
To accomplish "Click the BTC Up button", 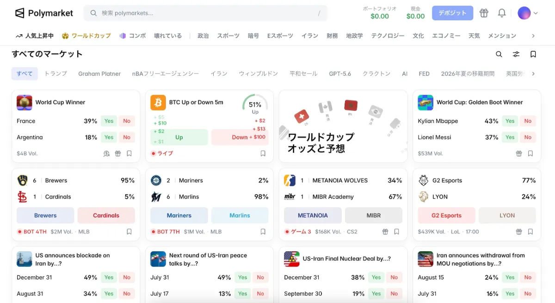I will pos(179,137).
